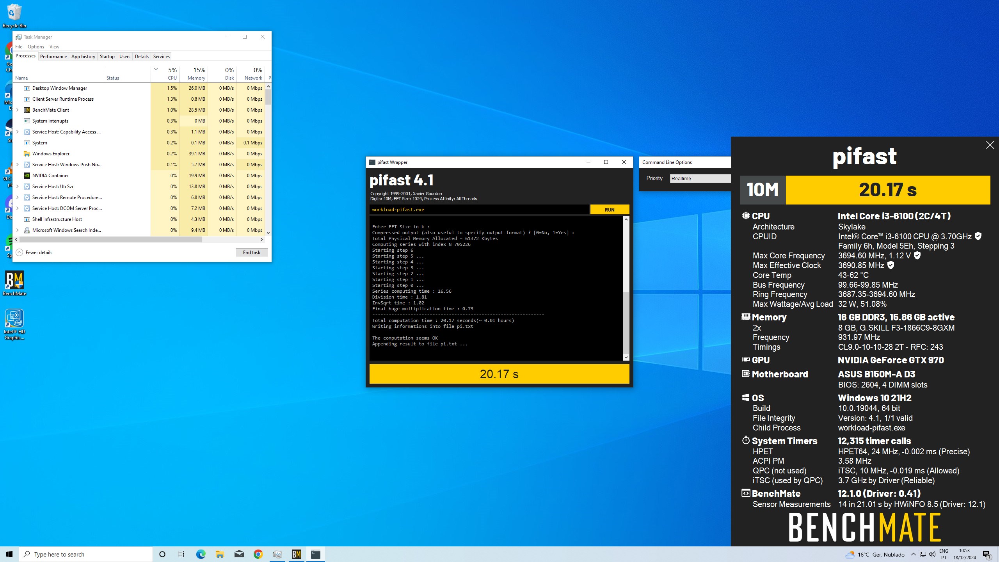This screenshot has width=999, height=562.
Task: Open the BenchMate desktop shortcut
Action: (x=14, y=283)
